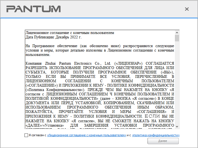
Task: Click the paragraph starting 'На Программное обеспечение'
Action: coord(100,50)
